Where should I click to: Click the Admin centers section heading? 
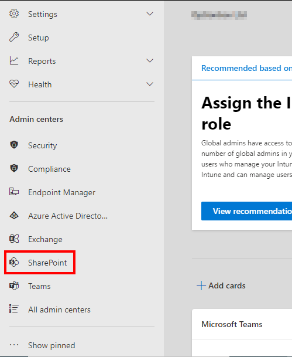click(x=36, y=119)
